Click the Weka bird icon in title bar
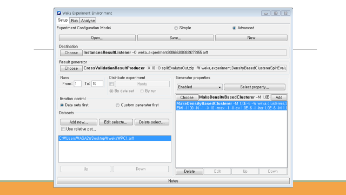Image resolution: width=346 pixels, height=195 pixels. click(59, 13)
